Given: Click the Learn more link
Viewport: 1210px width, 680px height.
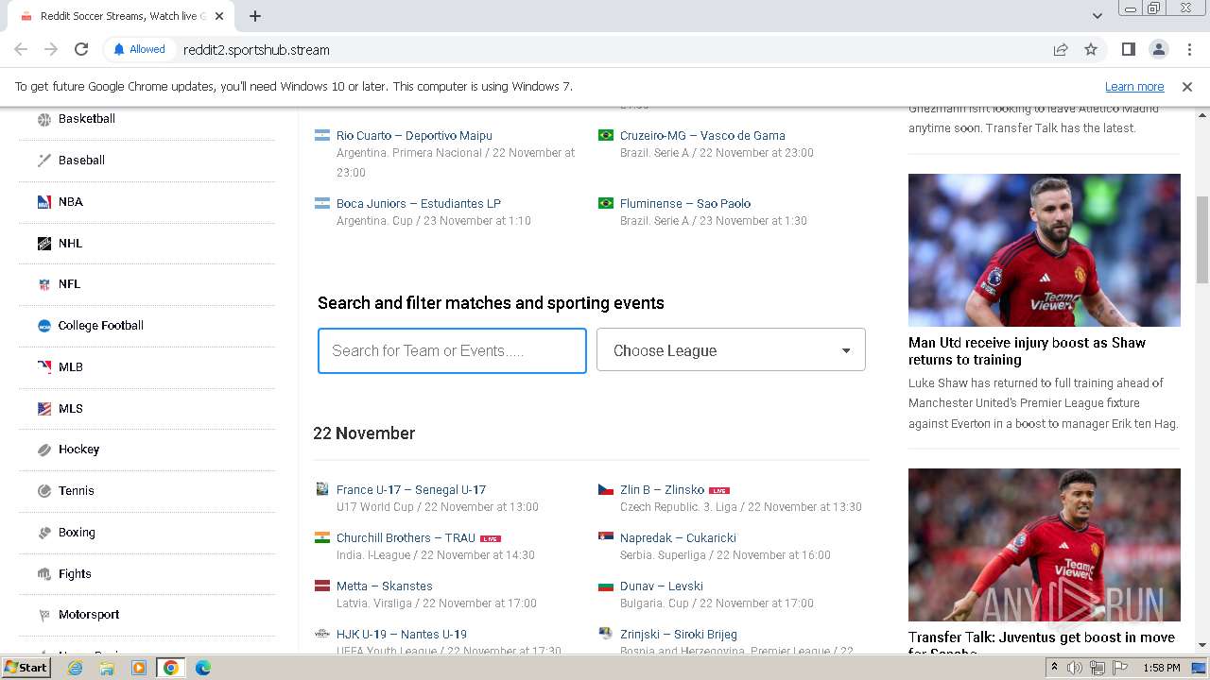Looking at the screenshot, I should point(1134,86).
